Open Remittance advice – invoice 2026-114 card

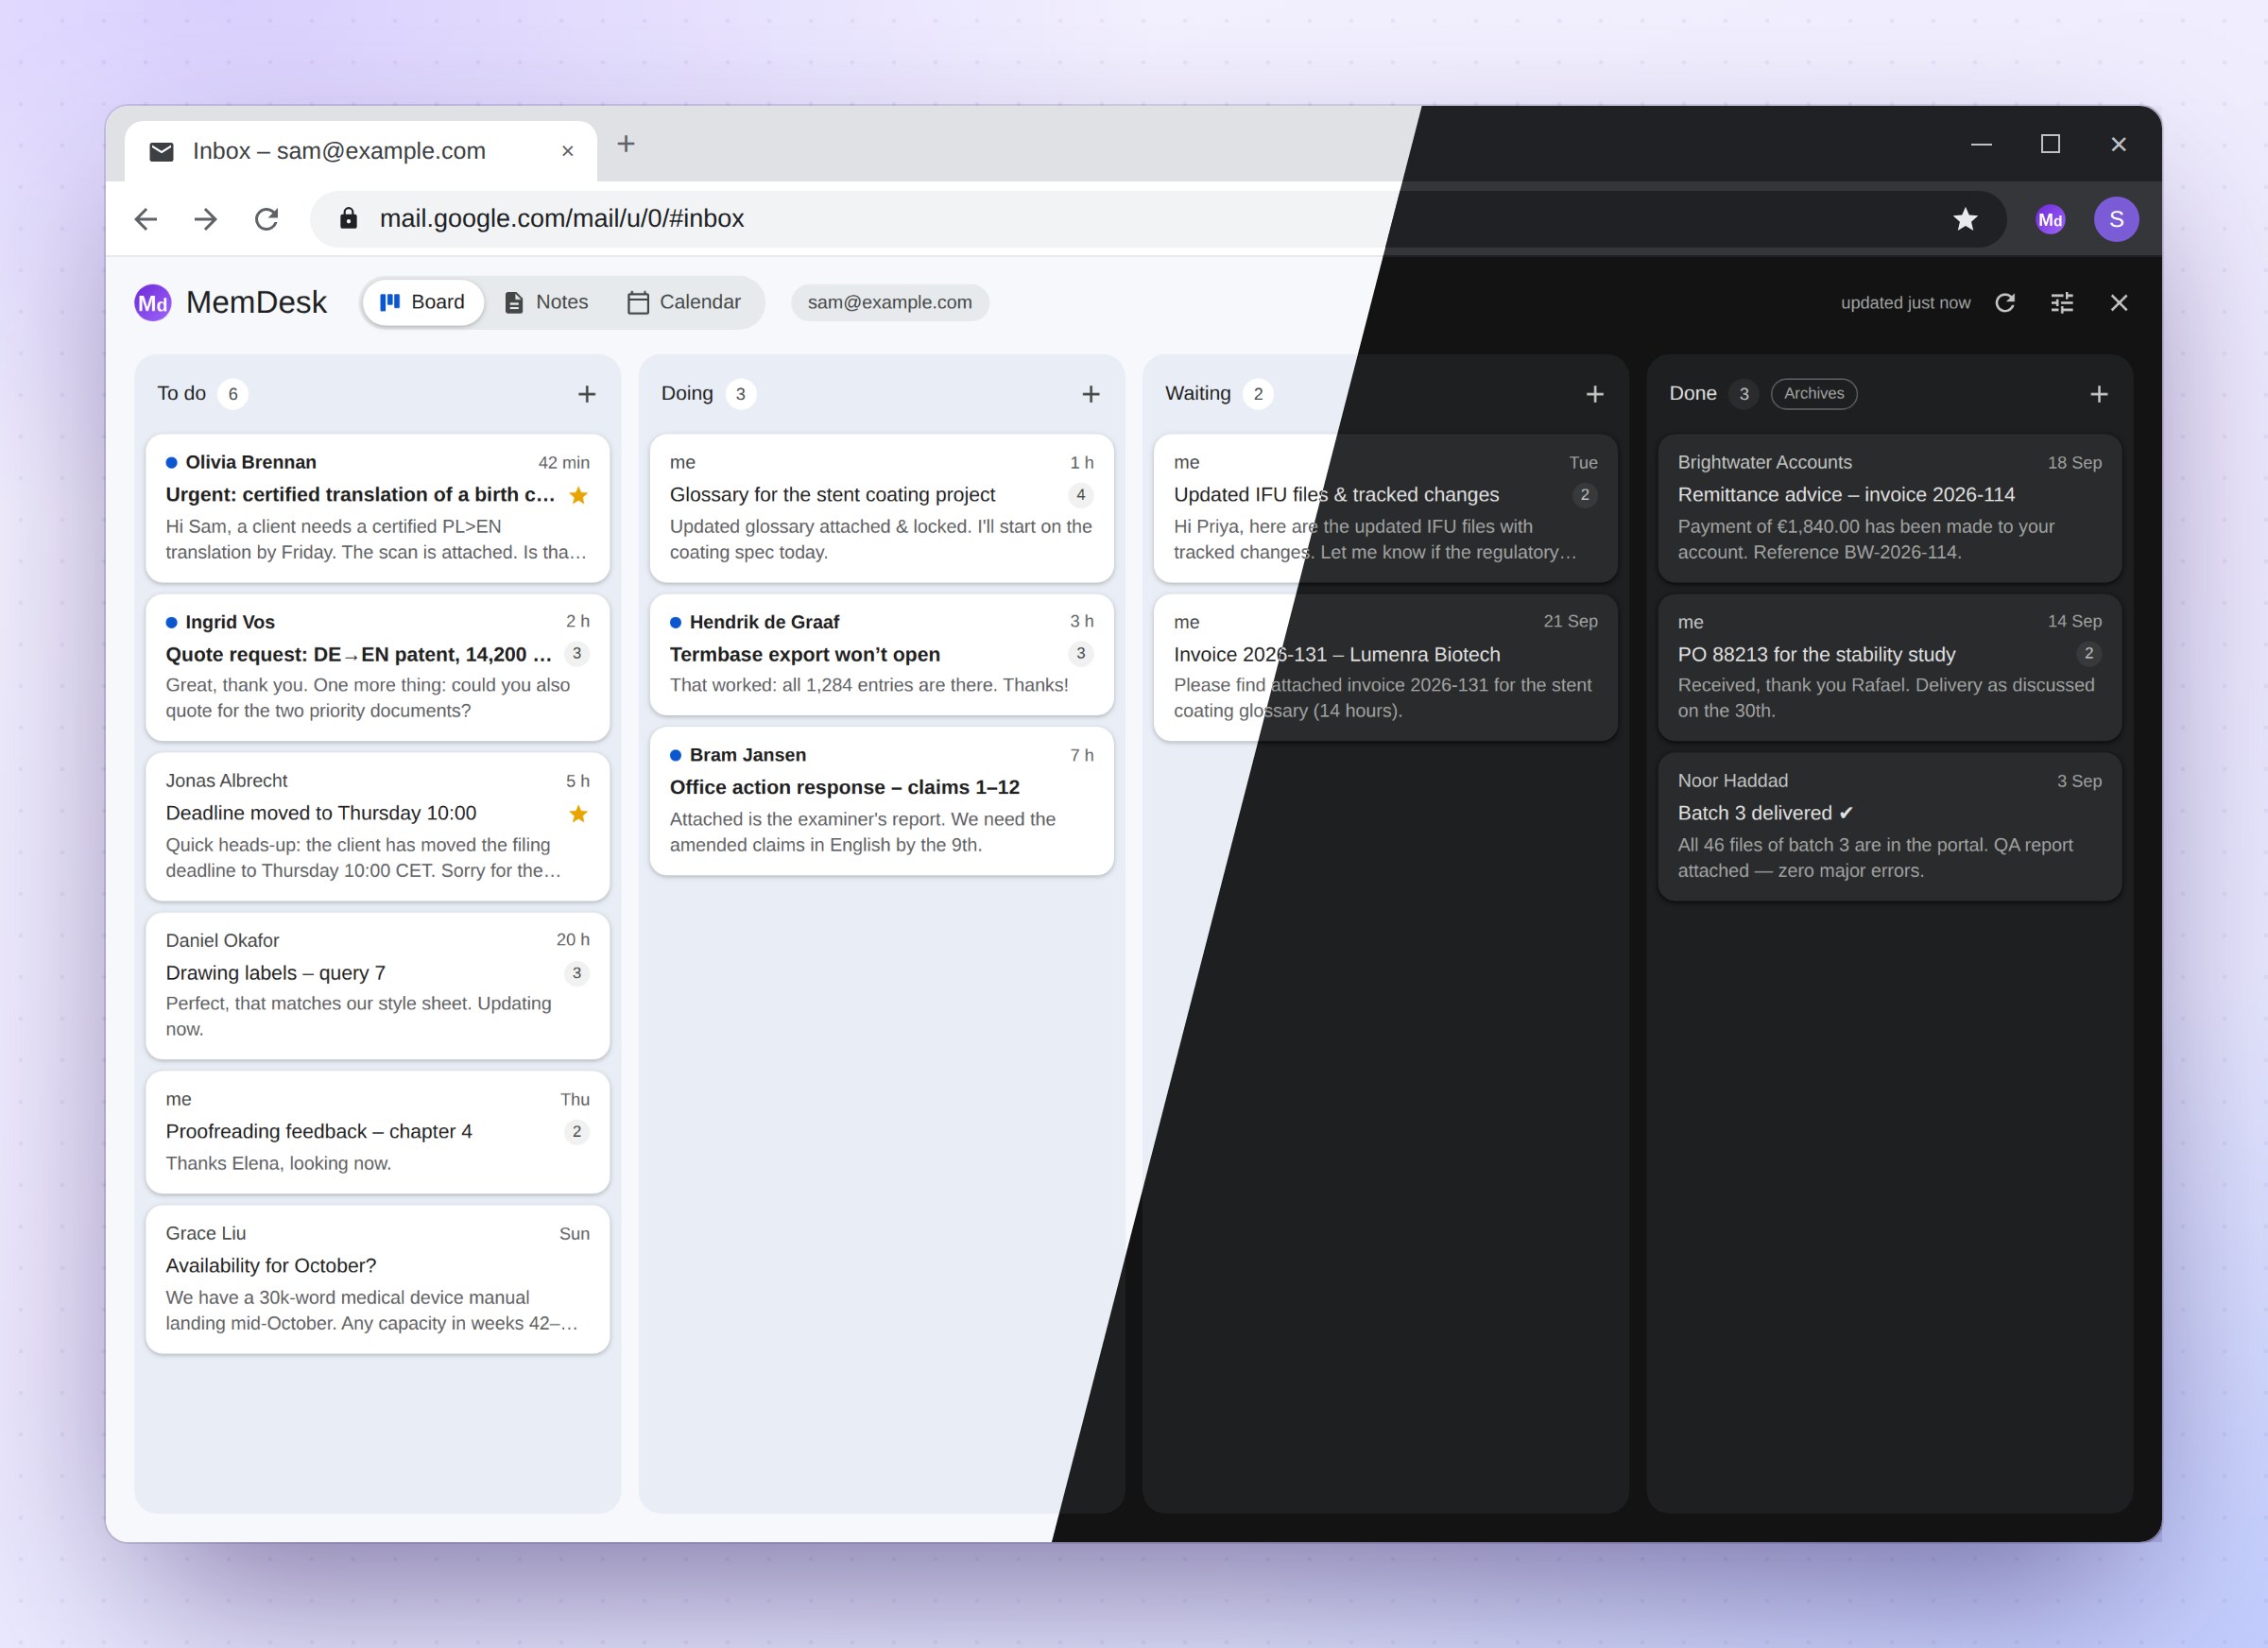coord(1889,508)
